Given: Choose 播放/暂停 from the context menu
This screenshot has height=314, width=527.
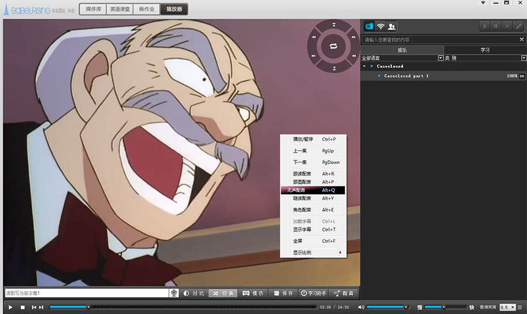Looking at the screenshot, I should [313, 139].
